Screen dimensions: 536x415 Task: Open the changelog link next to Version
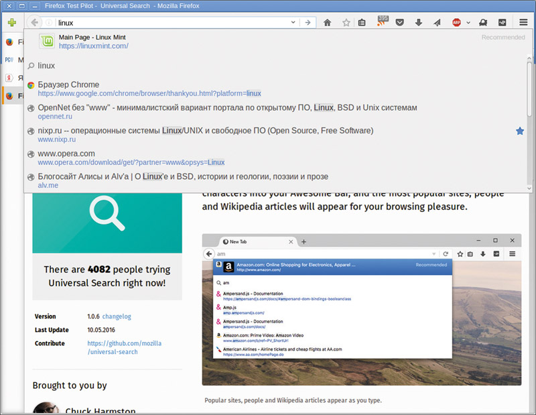(117, 316)
